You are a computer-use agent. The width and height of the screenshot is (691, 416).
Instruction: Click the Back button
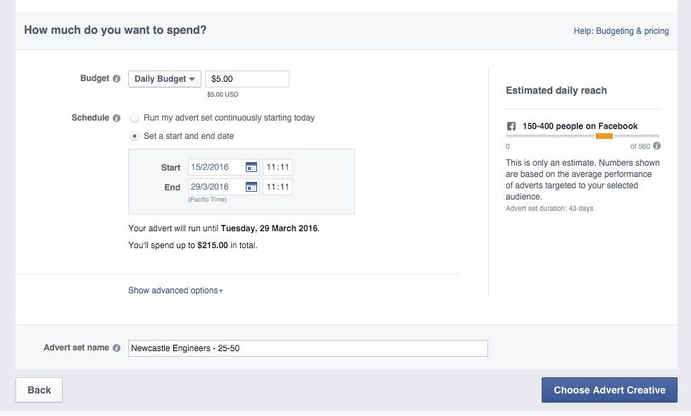pyautogui.click(x=39, y=390)
